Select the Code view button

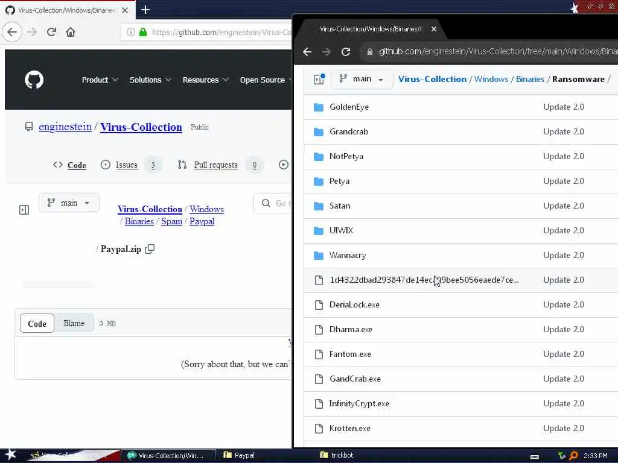37,324
